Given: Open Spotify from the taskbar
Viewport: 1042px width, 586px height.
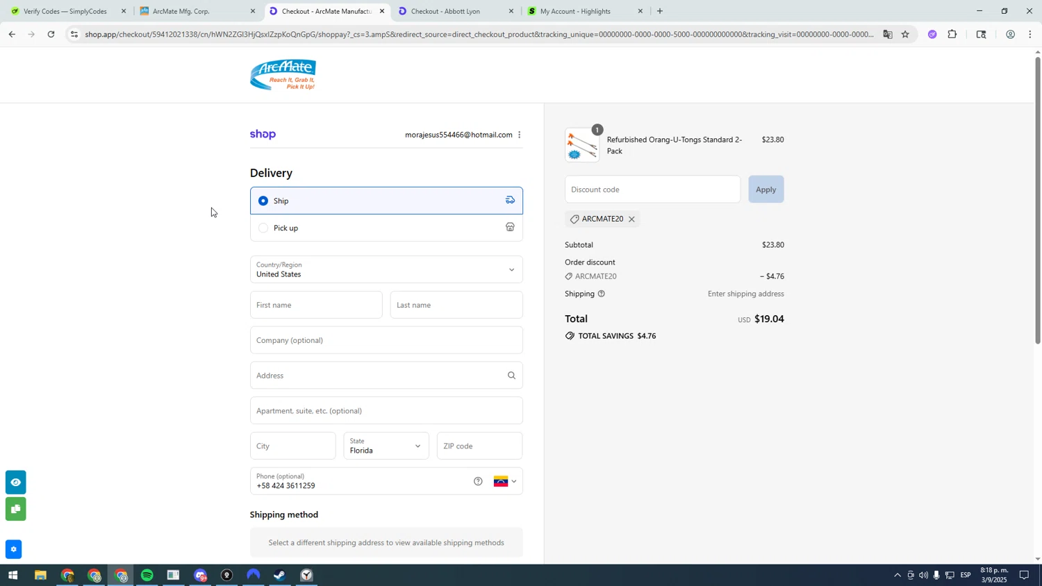Looking at the screenshot, I should [x=147, y=576].
